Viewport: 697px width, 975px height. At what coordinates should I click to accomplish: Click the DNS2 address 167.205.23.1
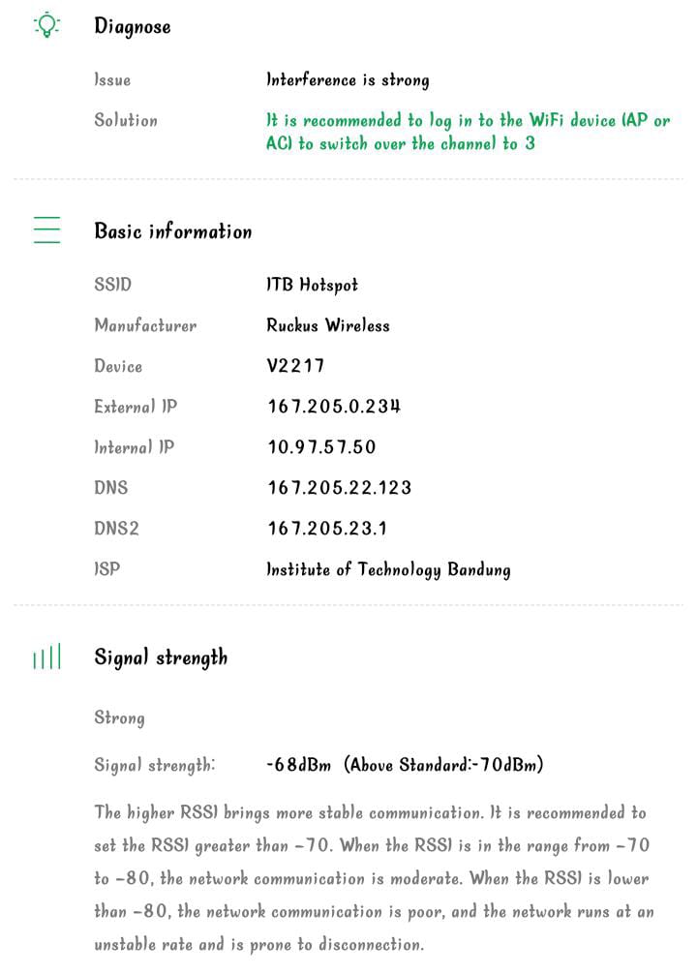click(327, 529)
